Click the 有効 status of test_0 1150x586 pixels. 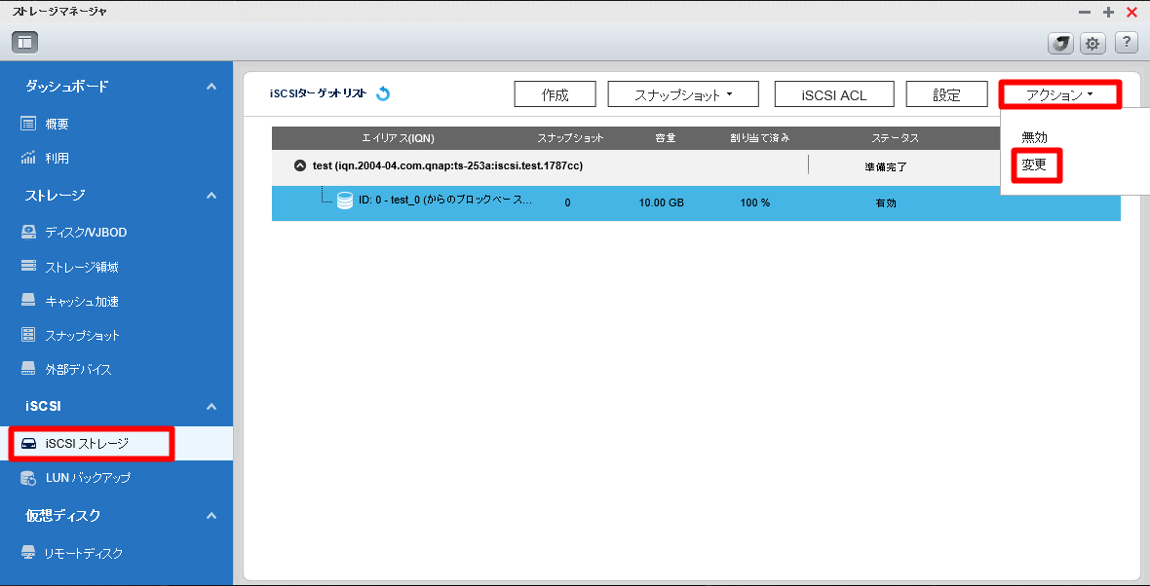[886, 203]
